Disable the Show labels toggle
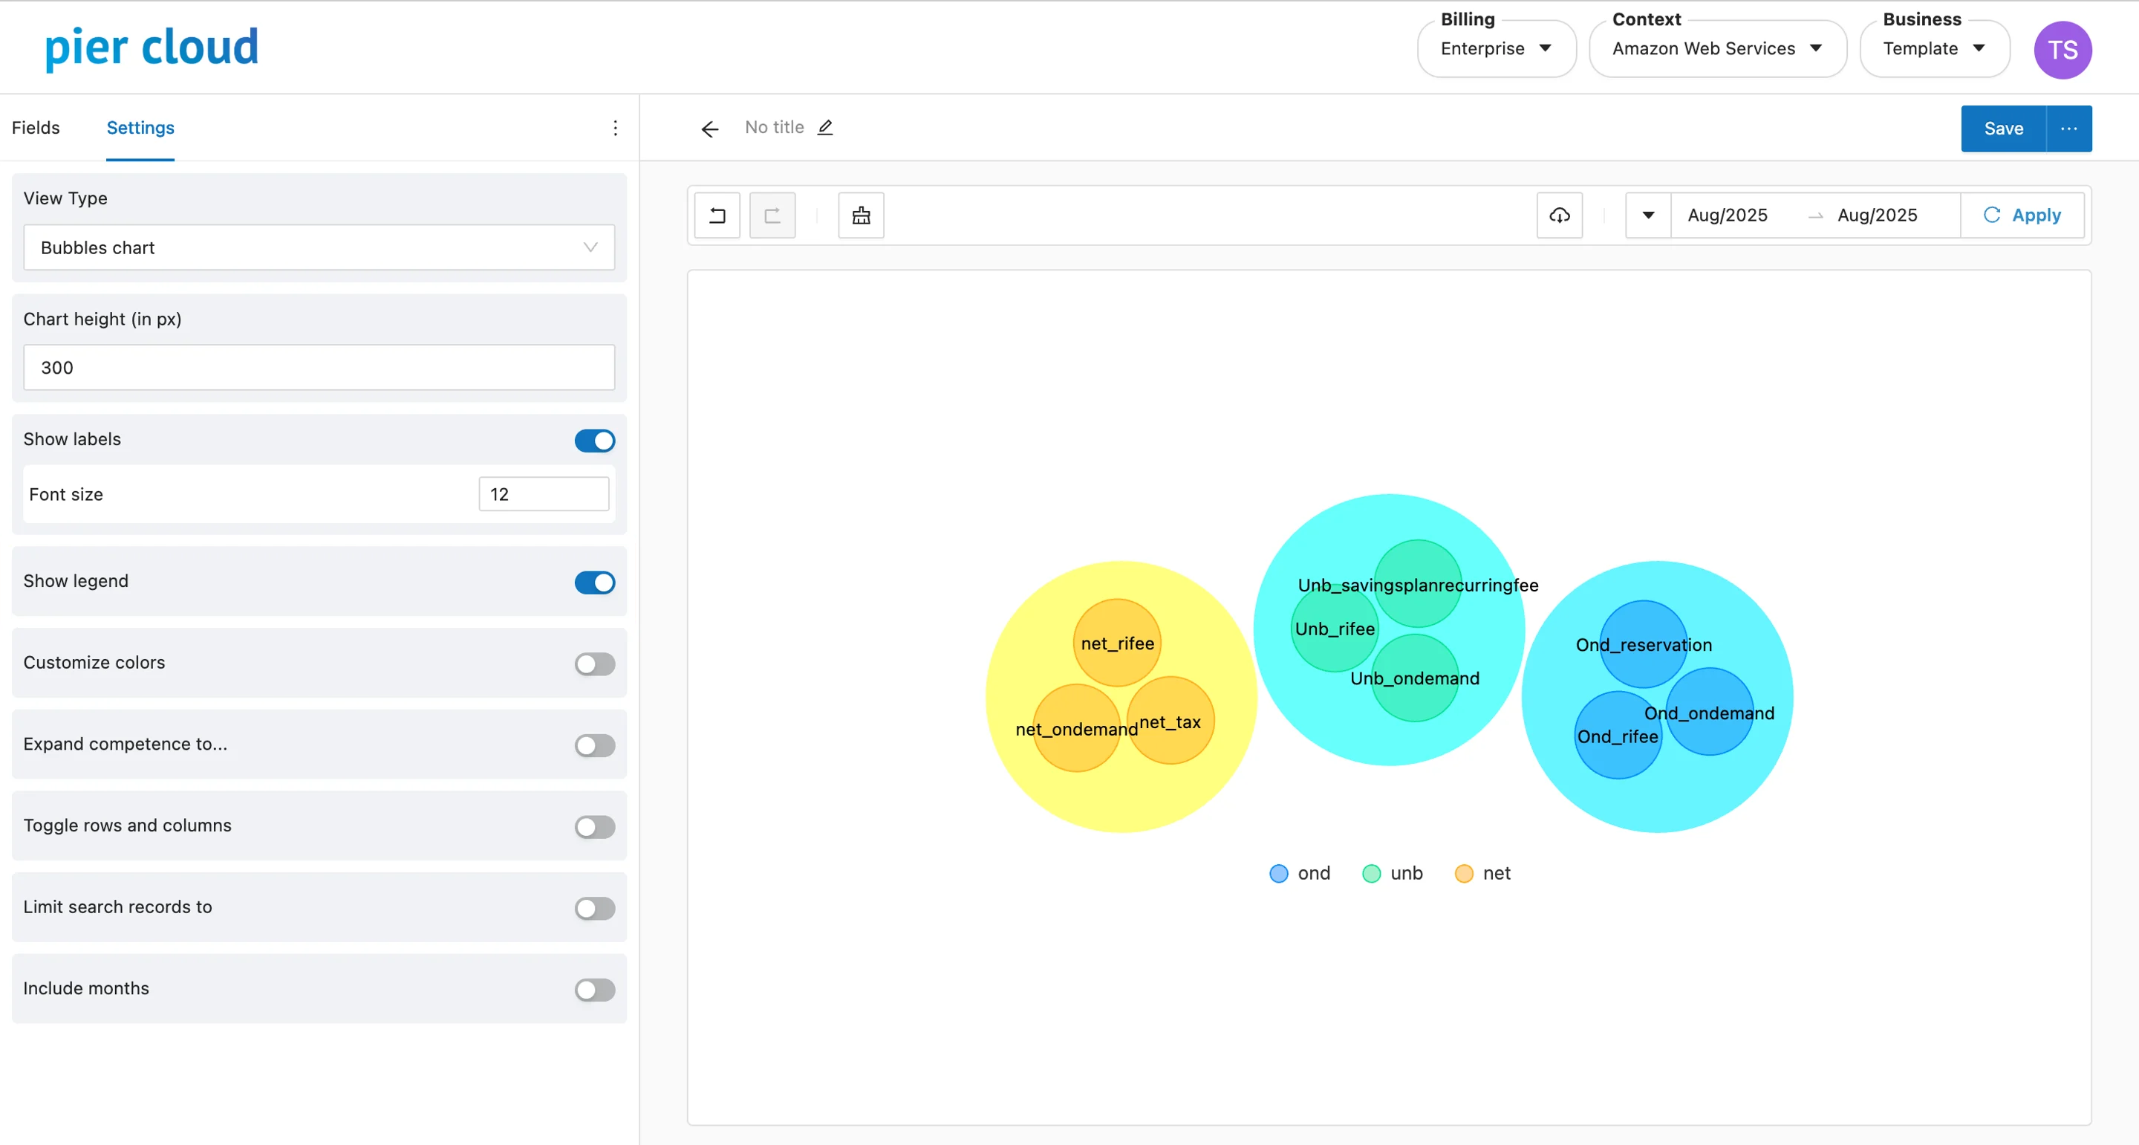Screen dimensions: 2139x1145 point(594,441)
